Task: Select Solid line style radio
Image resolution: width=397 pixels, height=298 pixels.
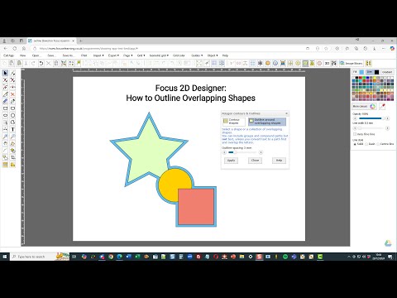Action: (x=355, y=144)
